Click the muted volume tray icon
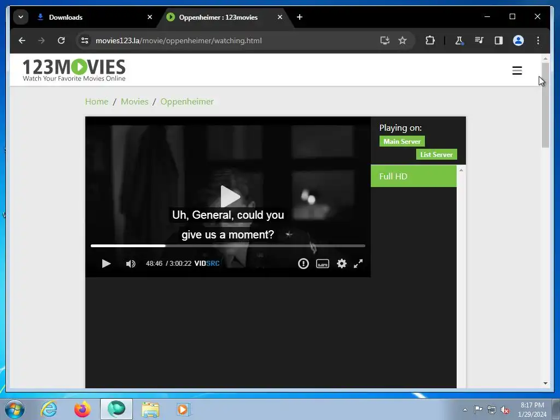Screen dimensions: 560x420 click(505, 410)
